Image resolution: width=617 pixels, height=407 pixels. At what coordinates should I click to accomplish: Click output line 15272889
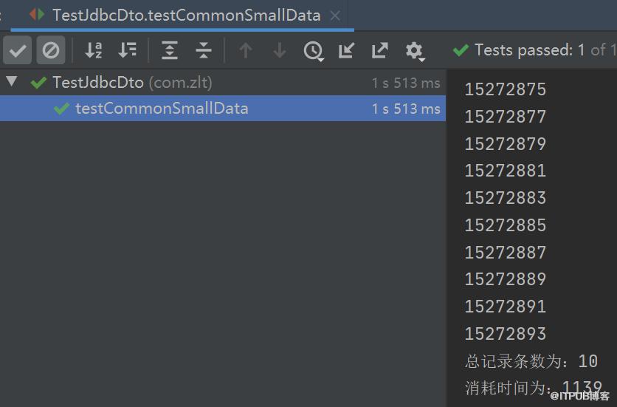click(x=506, y=279)
